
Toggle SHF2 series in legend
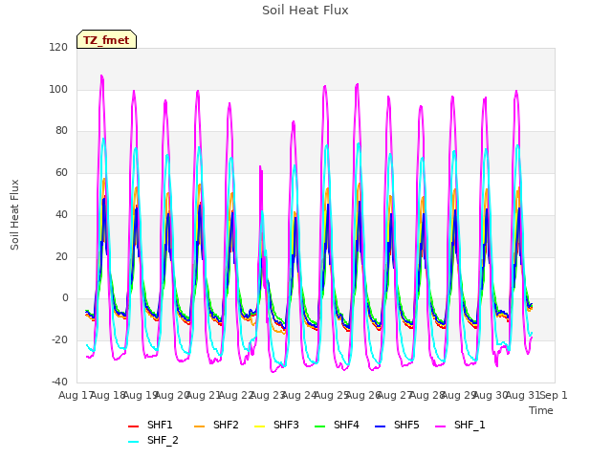coord(216,425)
